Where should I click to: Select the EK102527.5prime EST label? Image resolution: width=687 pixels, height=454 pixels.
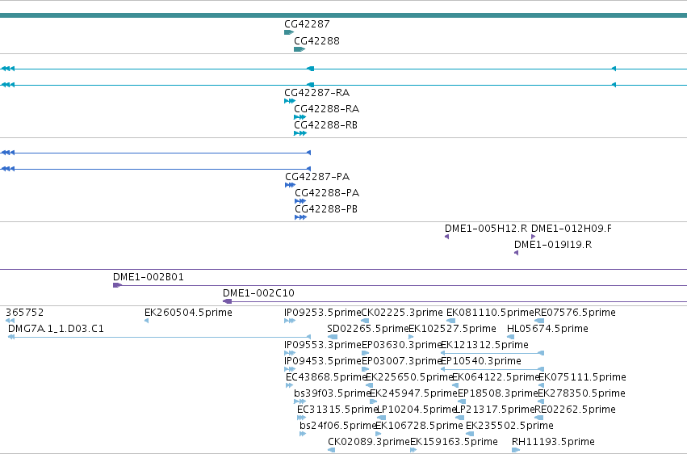[452, 329]
